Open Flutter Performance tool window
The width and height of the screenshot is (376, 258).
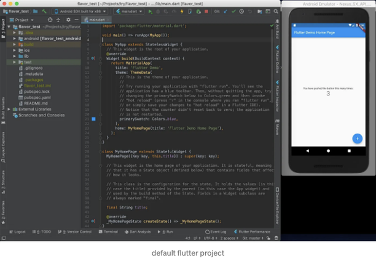[252, 232]
